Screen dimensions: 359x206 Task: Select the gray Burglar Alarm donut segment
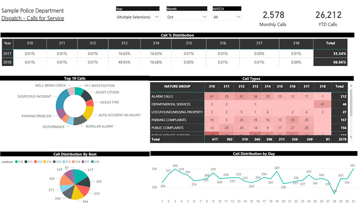coord(80,120)
